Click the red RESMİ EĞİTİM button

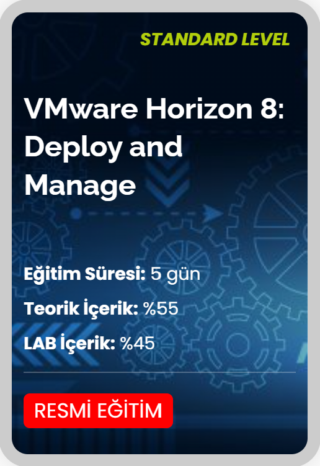pyautogui.click(x=98, y=410)
